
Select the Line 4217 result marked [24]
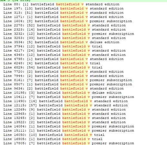[64, 51]
